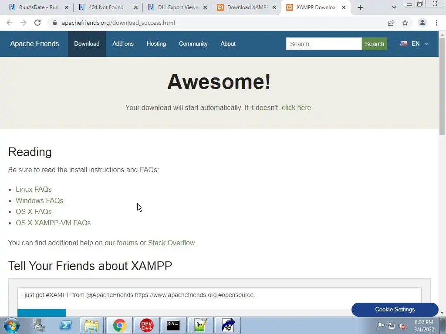Open File Explorer from the taskbar
Viewport: 446px width, 334px height.
(91, 325)
